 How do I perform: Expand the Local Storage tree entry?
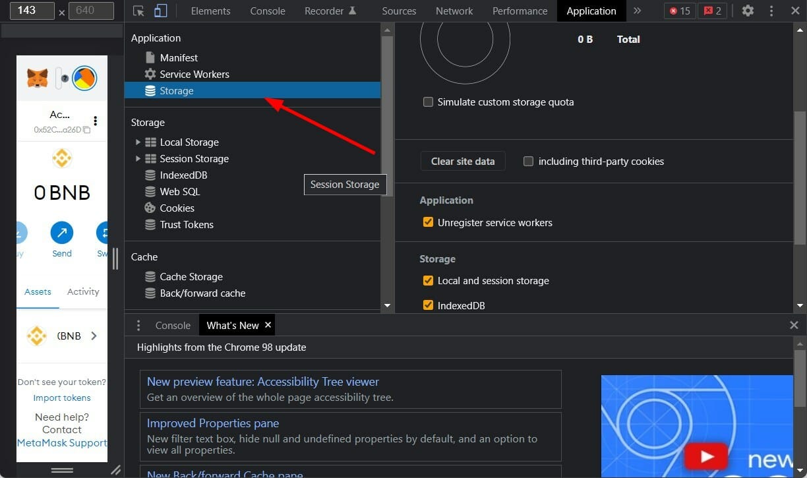tap(138, 142)
